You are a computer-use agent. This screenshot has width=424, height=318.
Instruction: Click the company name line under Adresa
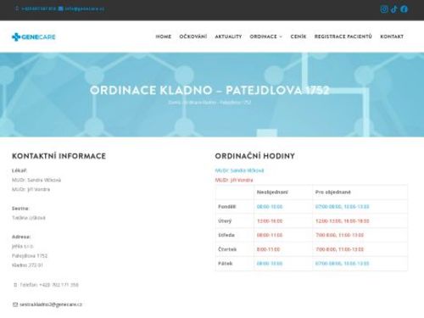tap(23, 247)
